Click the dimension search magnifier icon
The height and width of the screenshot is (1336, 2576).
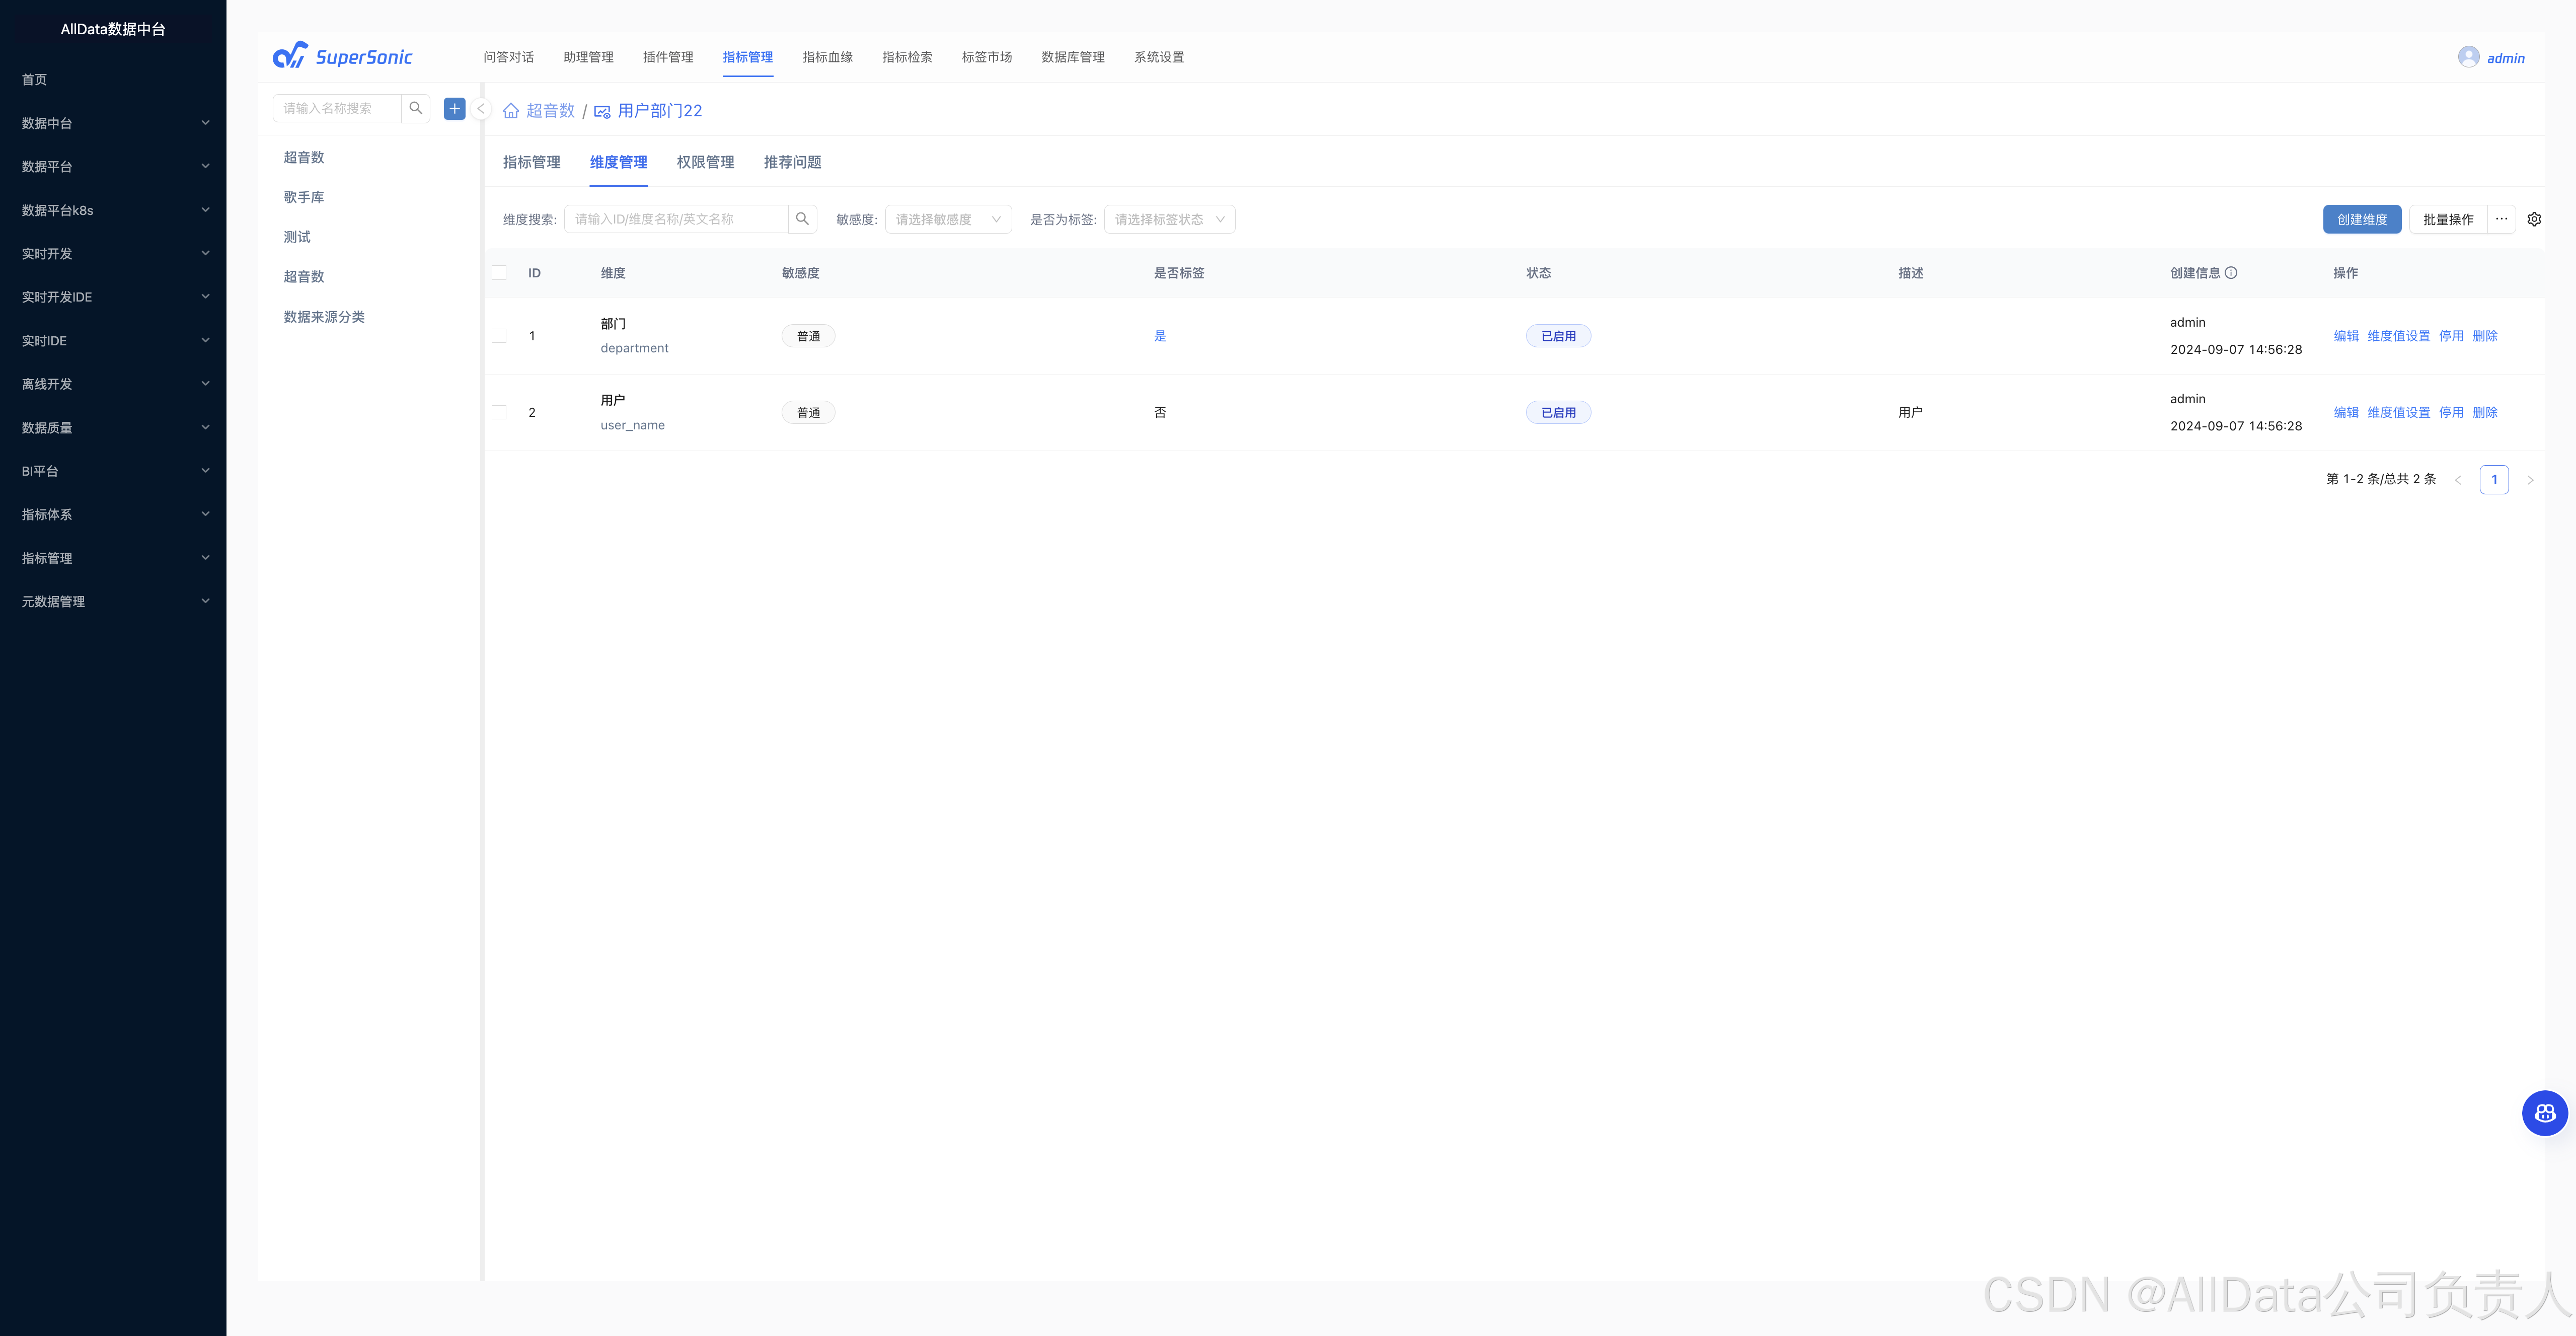802,219
